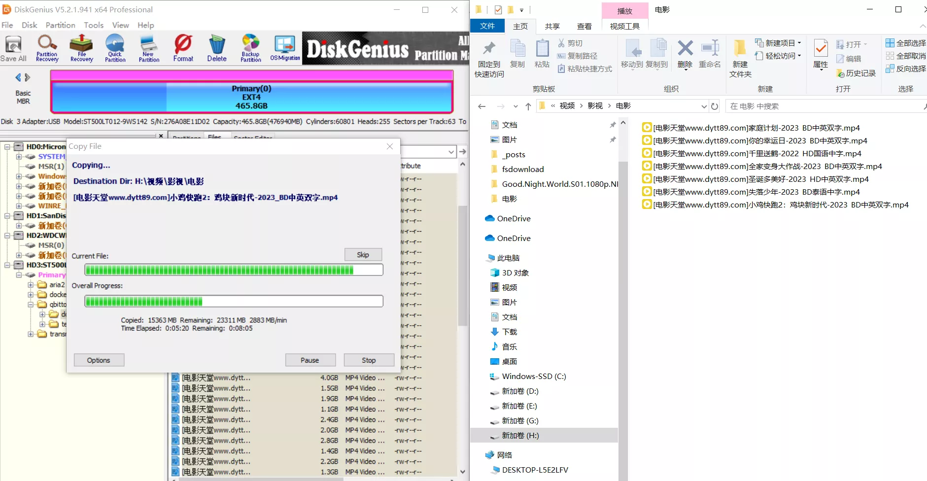Select the 千里送鹤-2022 mp4 file

pyautogui.click(x=752, y=153)
